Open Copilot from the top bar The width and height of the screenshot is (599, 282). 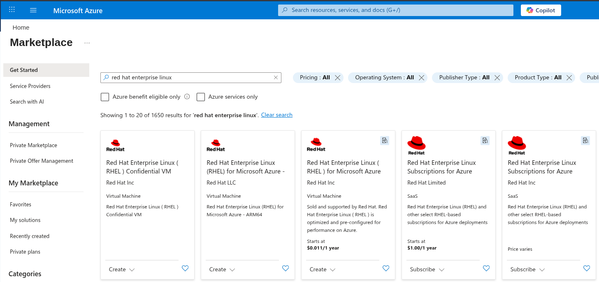pos(541,10)
